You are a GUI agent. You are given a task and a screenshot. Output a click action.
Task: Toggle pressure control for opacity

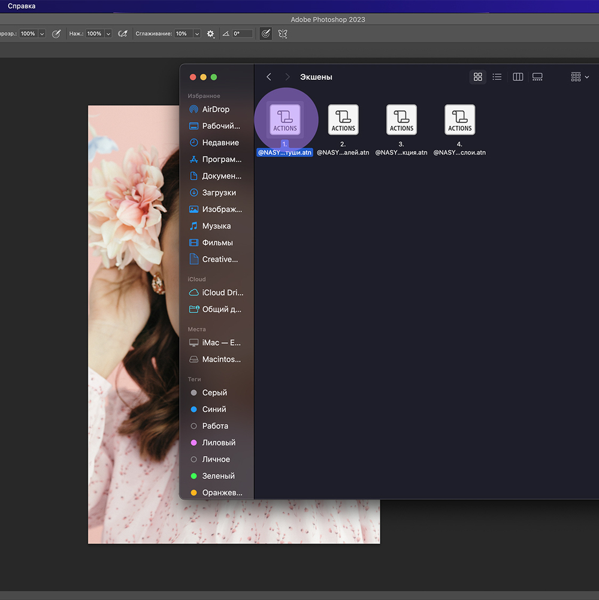[56, 34]
